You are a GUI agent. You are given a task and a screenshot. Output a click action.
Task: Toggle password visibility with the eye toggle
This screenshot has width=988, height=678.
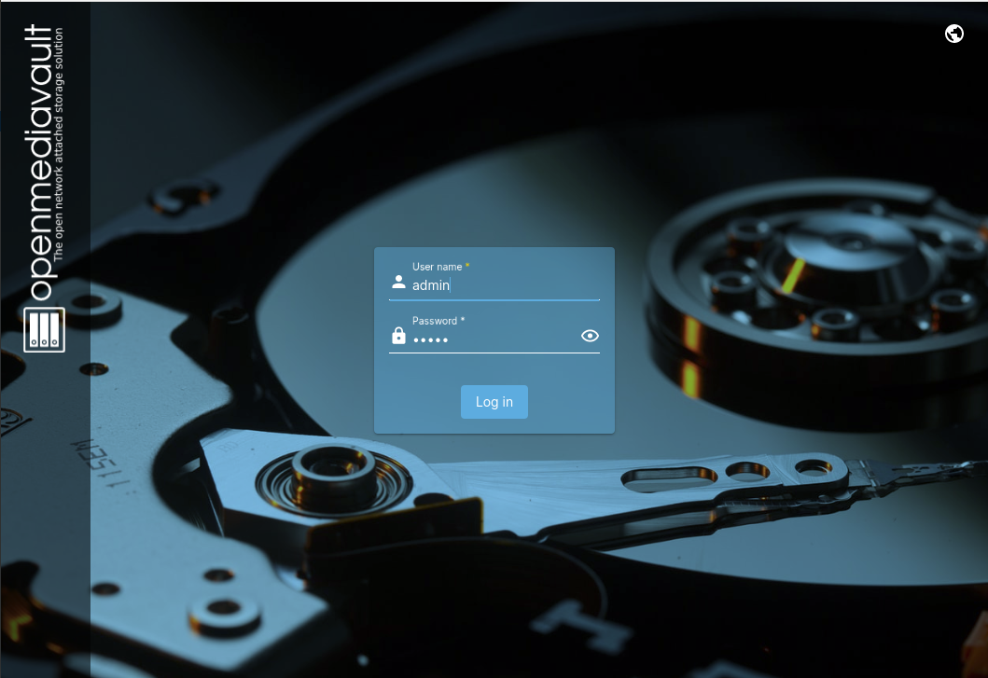(589, 335)
